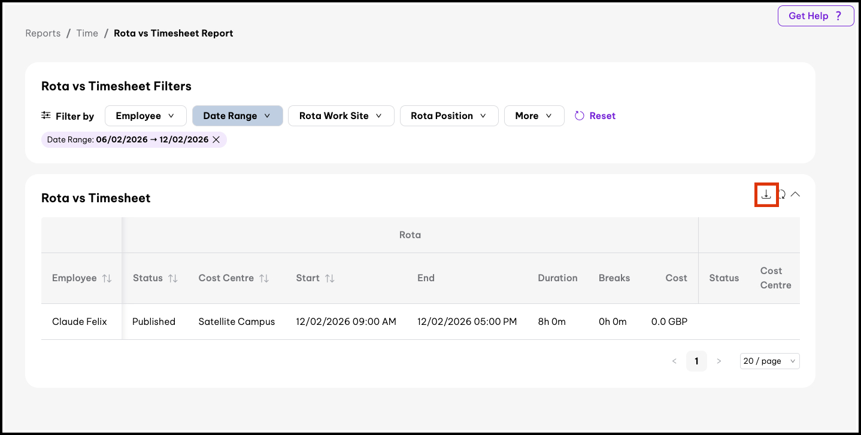861x435 pixels.
Task: Sort table by Employee column
Action: 107,278
